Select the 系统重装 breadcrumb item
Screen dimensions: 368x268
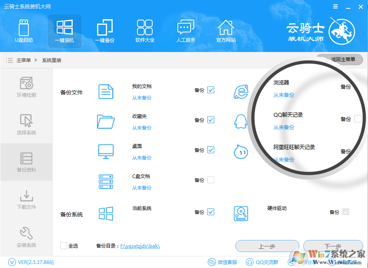click(52, 60)
